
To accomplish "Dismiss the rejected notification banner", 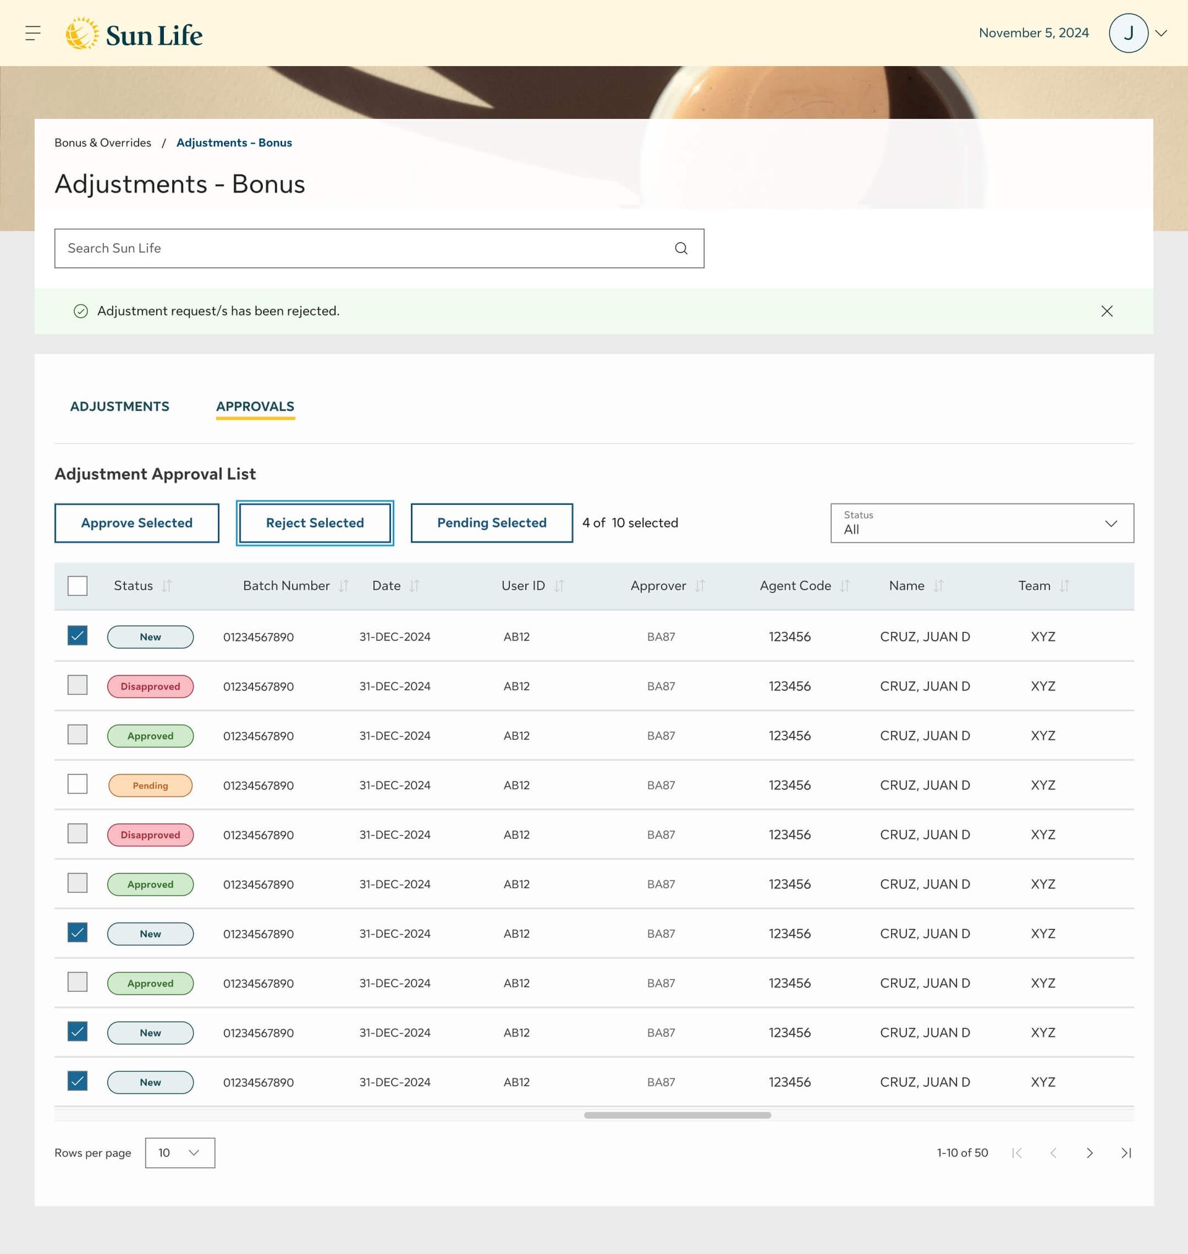I will 1106,311.
